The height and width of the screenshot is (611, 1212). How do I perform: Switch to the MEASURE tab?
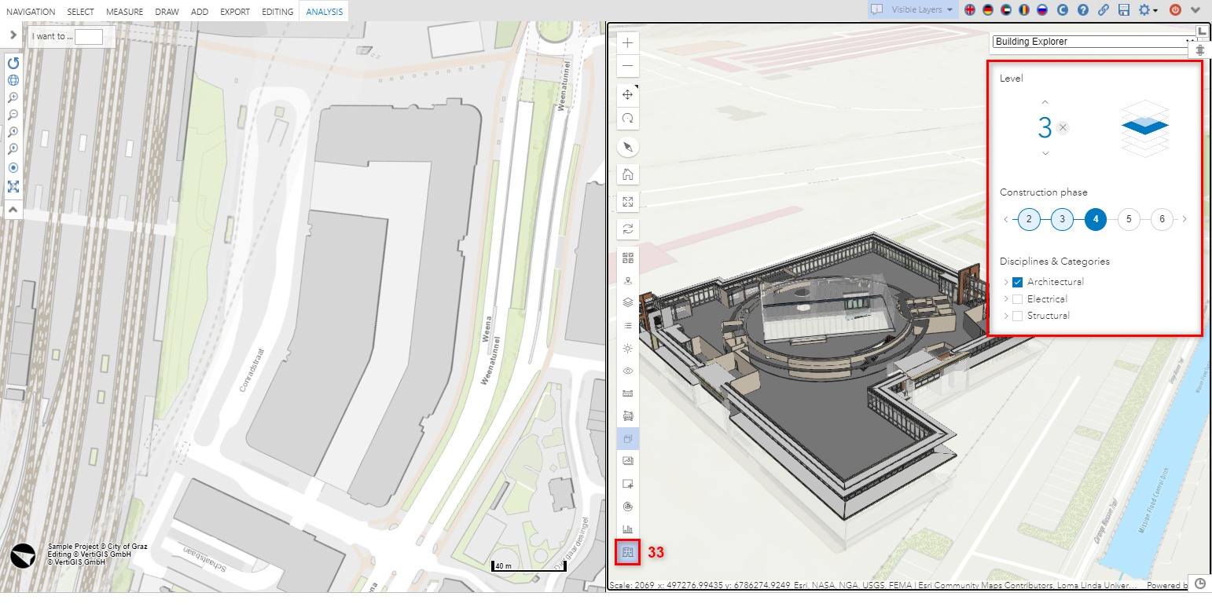coord(124,12)
